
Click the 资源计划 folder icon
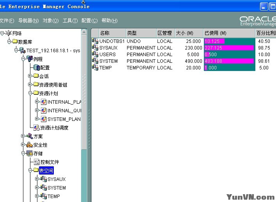36,93
